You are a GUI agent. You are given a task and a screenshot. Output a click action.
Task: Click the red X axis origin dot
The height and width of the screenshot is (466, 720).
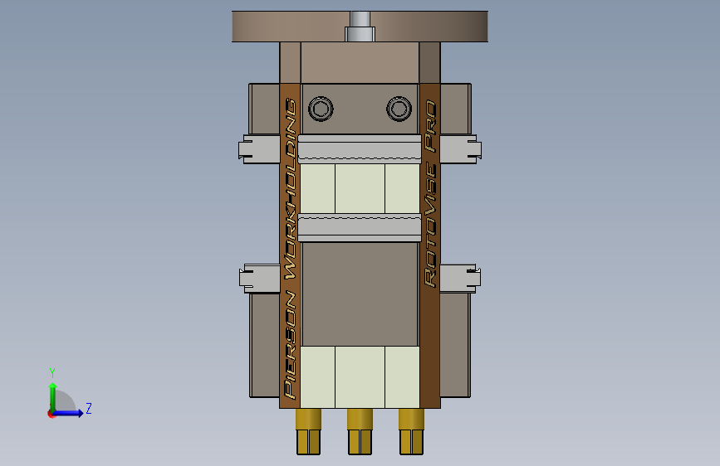click(x=51, y=414)
